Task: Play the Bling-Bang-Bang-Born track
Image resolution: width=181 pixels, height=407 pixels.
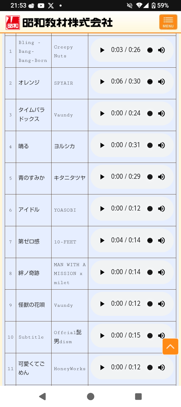Action: [102, 50]
